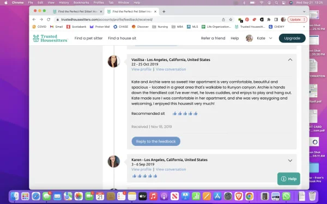Viewport: 327px width, 204px height.
Task: Bookmark this page with the star icon
Action: [231, 20]
